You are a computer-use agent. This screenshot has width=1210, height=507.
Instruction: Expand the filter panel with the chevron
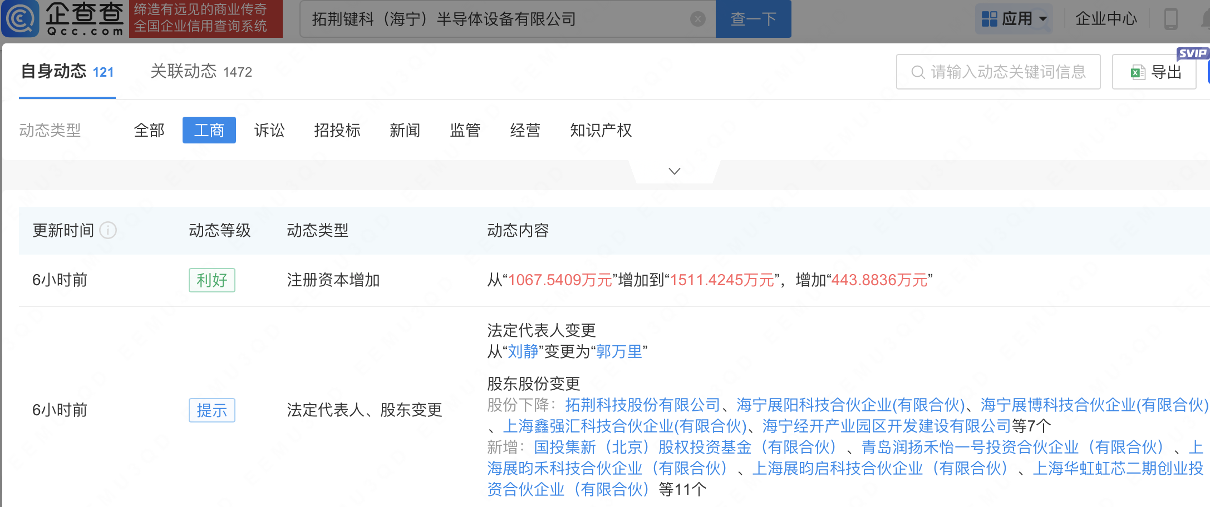coord(674,171)
